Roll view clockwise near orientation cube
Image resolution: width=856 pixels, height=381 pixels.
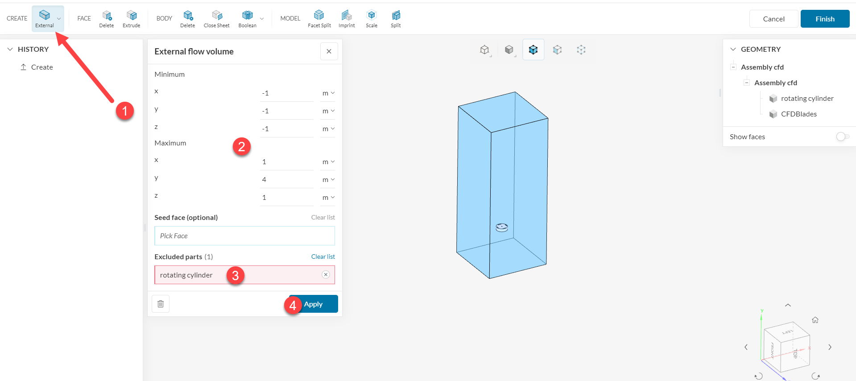tap(816, 376)
